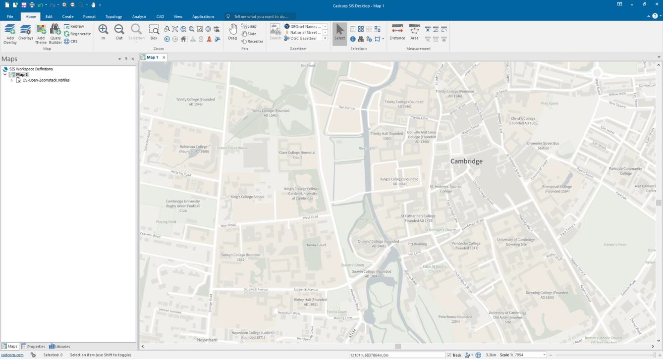Select the Box zoom tool
This screenshot has height=359, width=663.
[154, 32]
